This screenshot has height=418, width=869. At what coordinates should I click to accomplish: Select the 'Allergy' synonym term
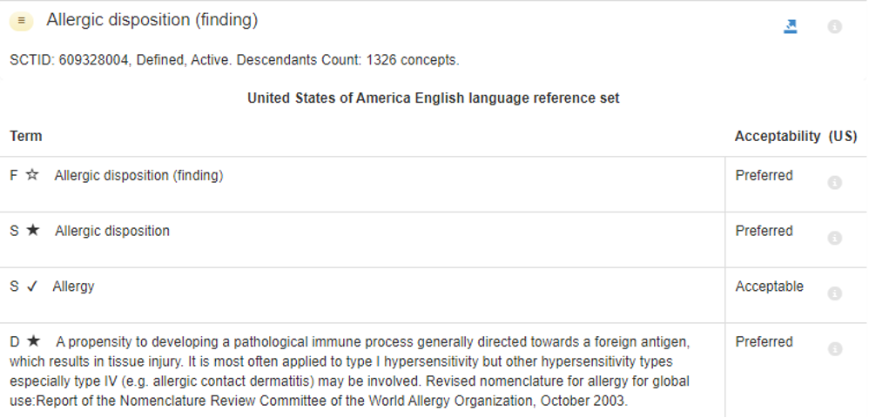tap(73, 287)
